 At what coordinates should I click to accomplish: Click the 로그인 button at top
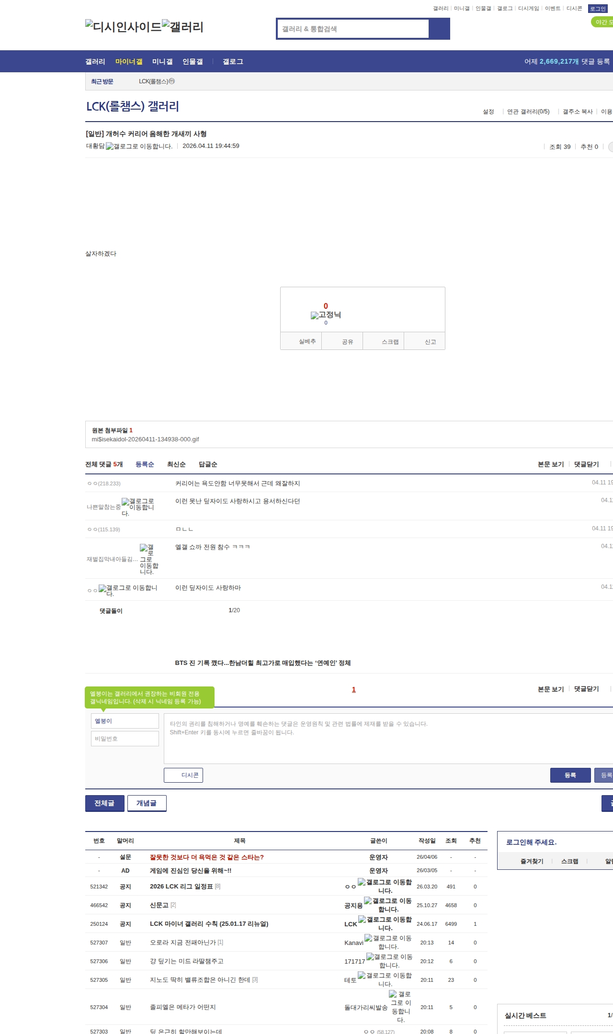coord(598,9)
